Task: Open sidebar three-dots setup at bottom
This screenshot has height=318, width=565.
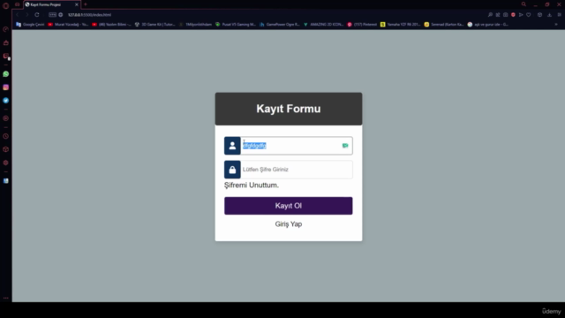Action: pyautogui.click(x=6, y=299)
